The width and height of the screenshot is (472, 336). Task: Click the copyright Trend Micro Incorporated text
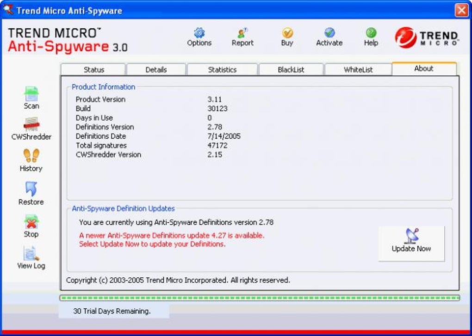click(x=178, y=280)
